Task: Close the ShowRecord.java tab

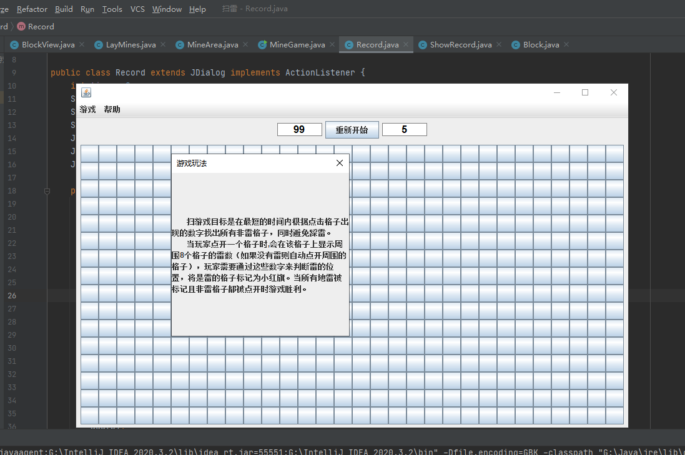Action: click(x=499, y=44)
